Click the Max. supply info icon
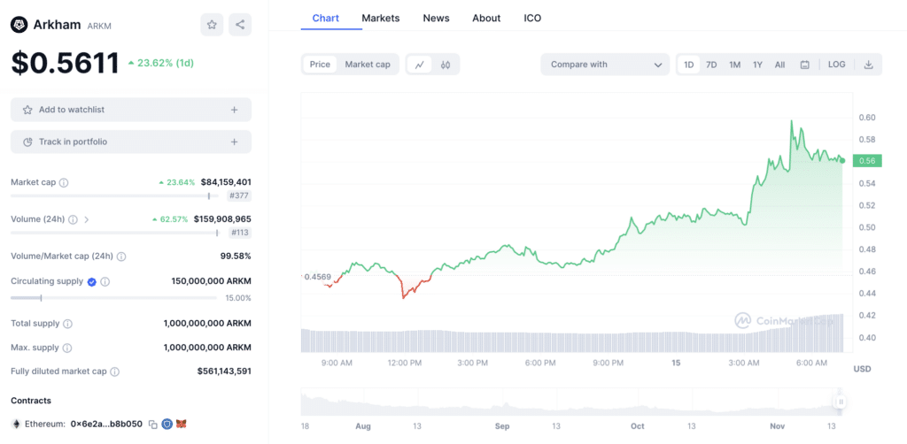The height and width of the screenshot is (444, 907). tap(67, 348)
